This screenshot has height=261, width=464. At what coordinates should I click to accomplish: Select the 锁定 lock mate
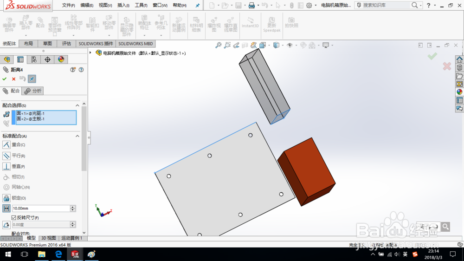tap(6, 198)
